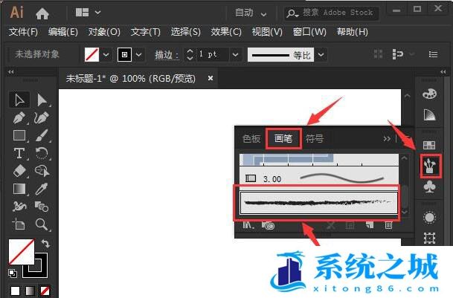
Task: Open the Swatches panel icon in dock
Action: [x=429, y=145]
